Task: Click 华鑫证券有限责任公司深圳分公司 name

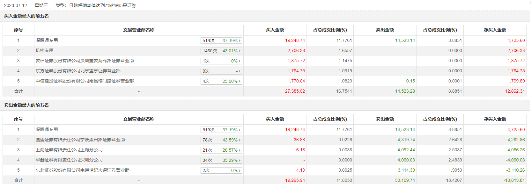Action: tap(69, 160)
